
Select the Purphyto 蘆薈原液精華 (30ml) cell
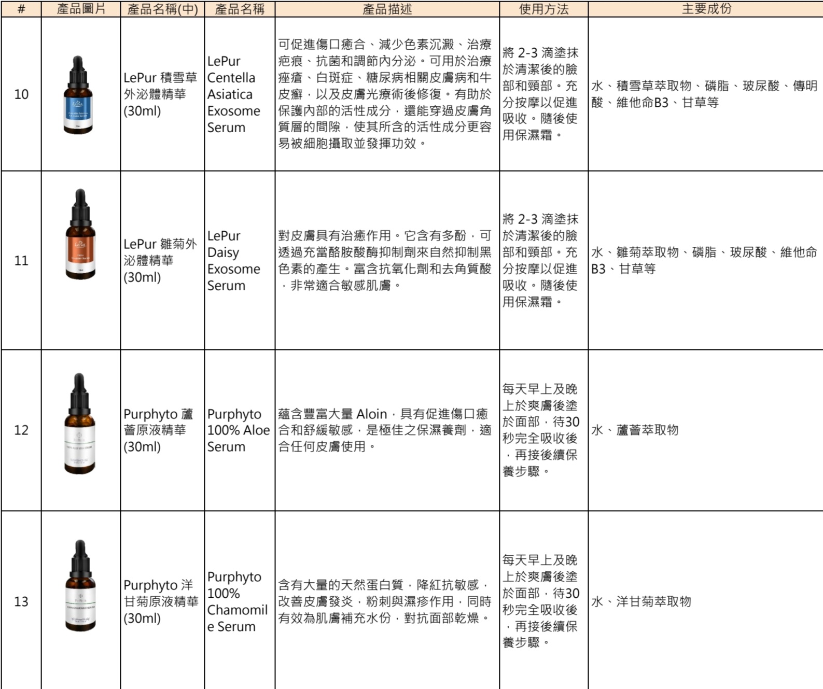[162, 430]
